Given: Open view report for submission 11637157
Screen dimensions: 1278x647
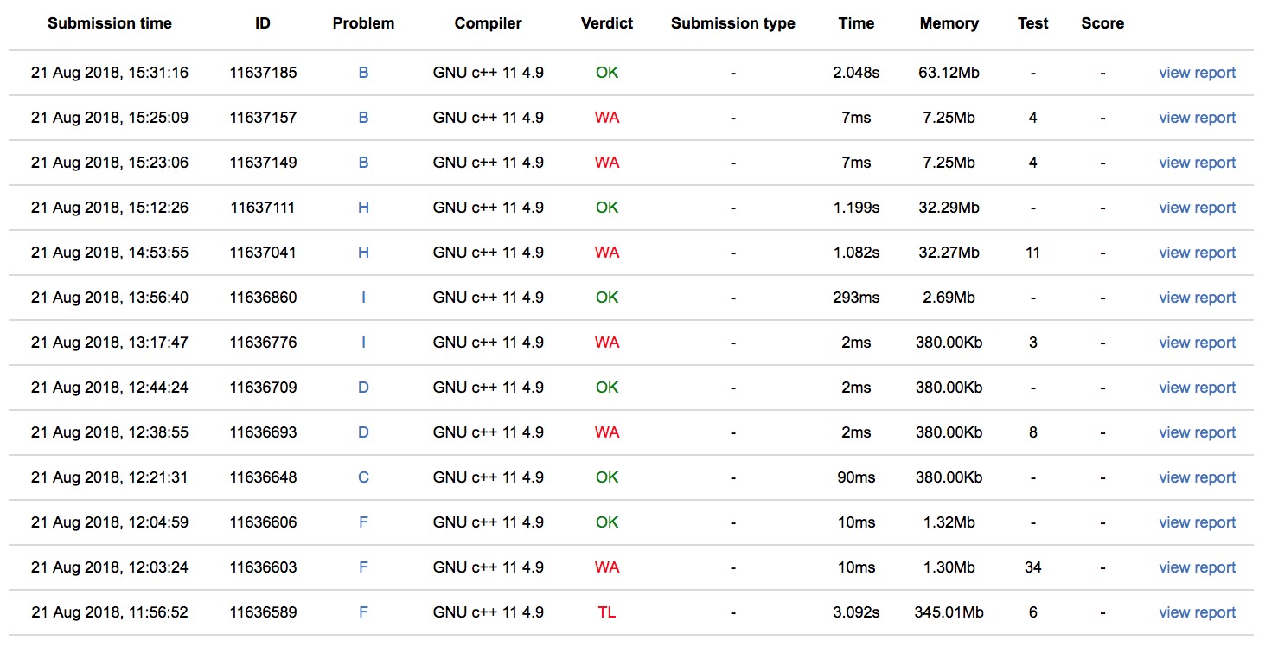Looking at the screenshot, I should click(x=1197, y=118).
